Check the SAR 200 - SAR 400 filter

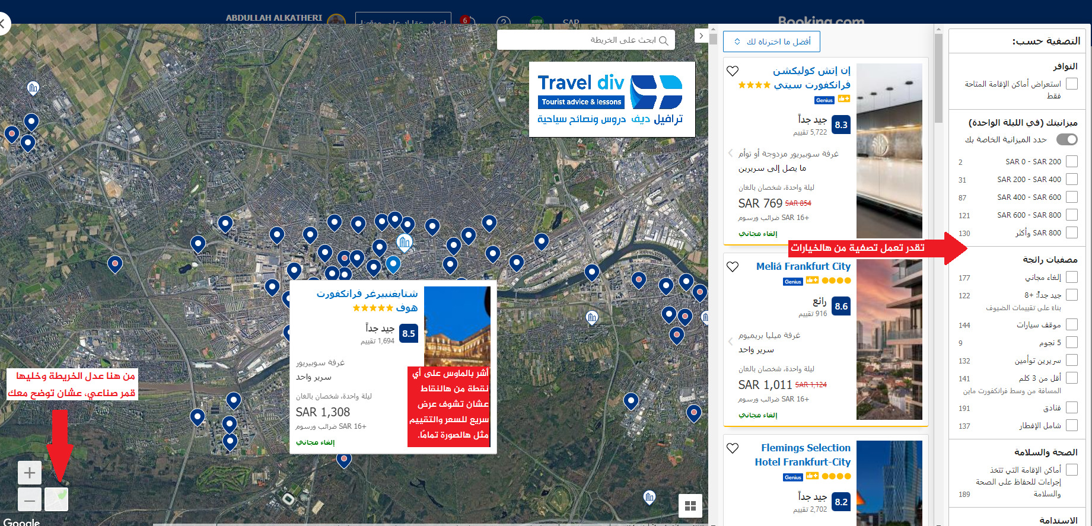coord(1072,179)
